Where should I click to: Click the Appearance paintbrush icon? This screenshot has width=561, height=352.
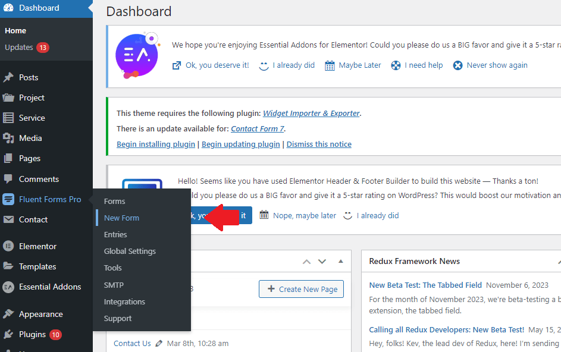(x=8, y=314)
